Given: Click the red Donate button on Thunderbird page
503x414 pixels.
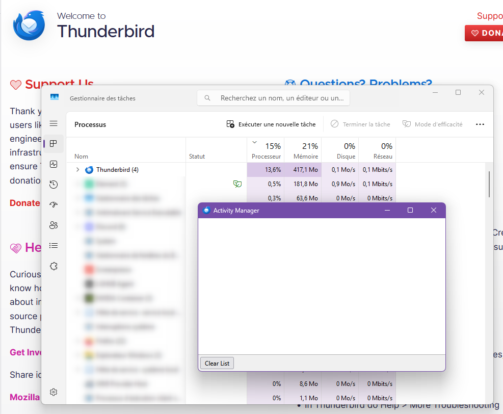Looking at the screenshot, I should coord(484,33).
